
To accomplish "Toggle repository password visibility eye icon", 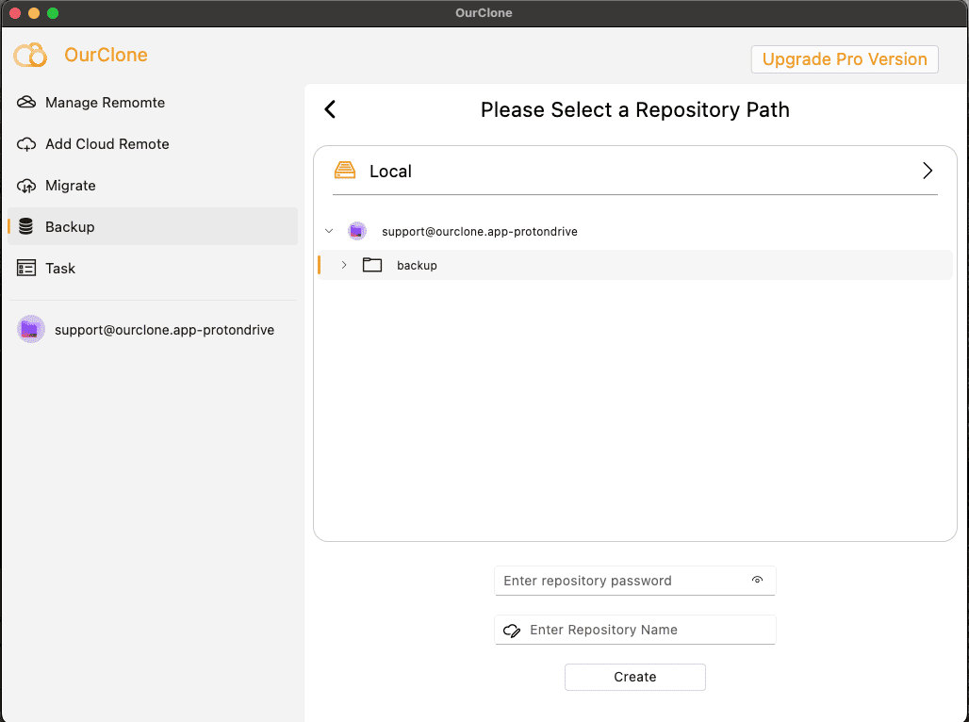I will coord(757,580).
